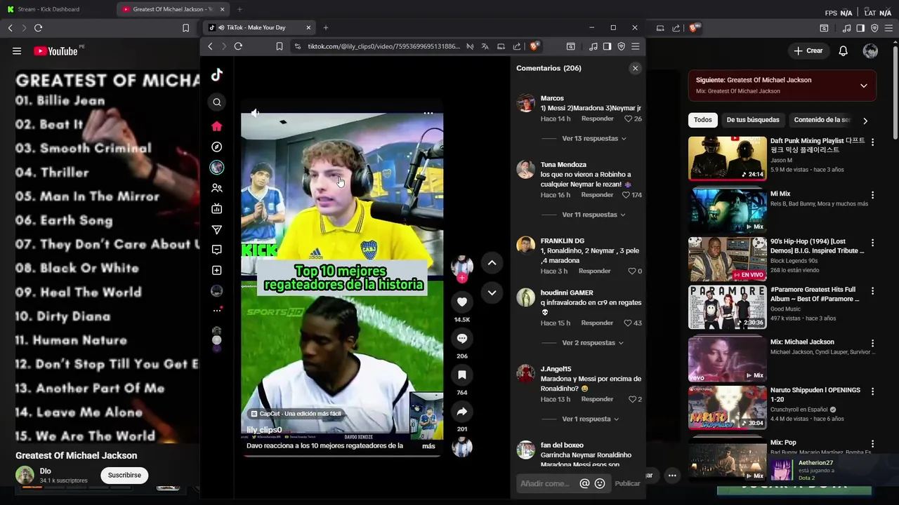Image resolution: width=899 pixels, height=505 pixels.
Task: Click the tiktok.com address bar URL
Action: pyautogui.click(x=384, y=46)
